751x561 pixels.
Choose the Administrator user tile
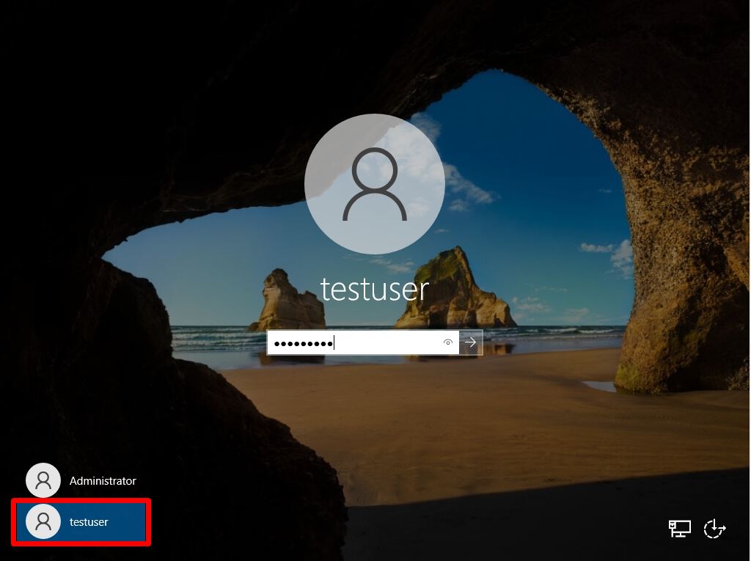[x=81, y=480]
